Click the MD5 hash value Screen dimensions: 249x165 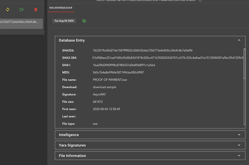pyautogui.click(x=118, y=72)
